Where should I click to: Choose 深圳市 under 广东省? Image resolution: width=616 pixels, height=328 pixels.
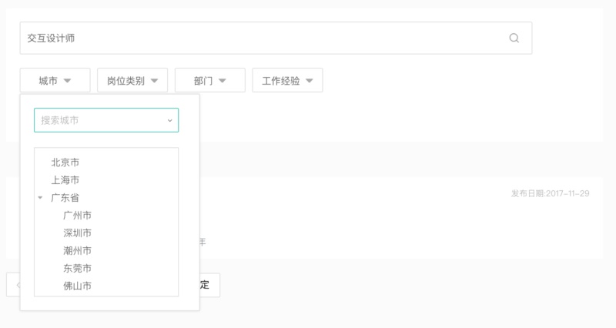77,233
